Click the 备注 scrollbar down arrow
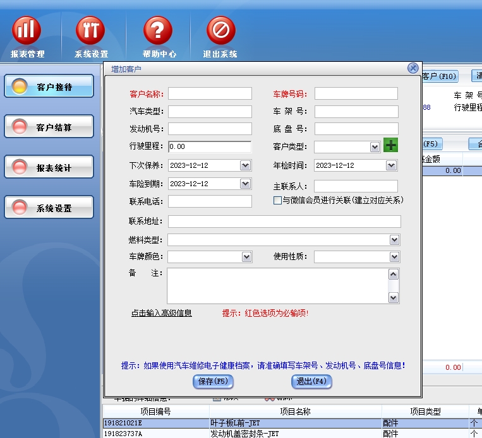 [394, 298]
